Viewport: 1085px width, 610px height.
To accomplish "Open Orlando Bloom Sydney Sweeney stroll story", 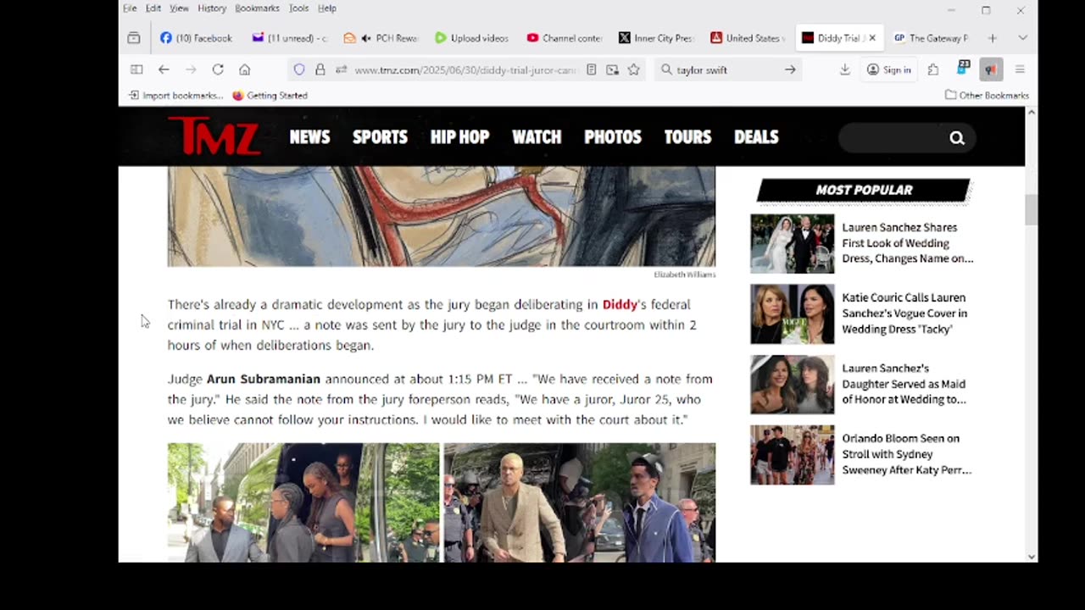I will (862, 455).
